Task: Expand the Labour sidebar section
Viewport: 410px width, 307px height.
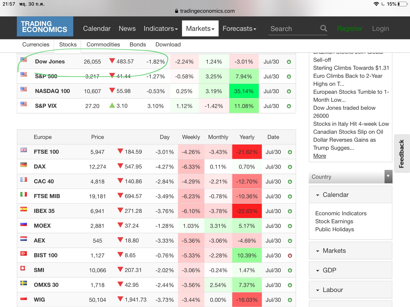Action: (x=351, y=290)
